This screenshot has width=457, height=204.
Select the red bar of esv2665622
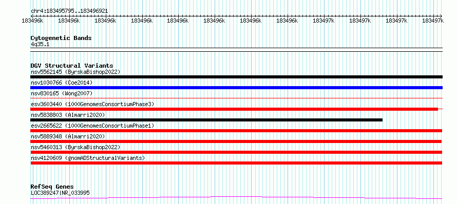236,131
